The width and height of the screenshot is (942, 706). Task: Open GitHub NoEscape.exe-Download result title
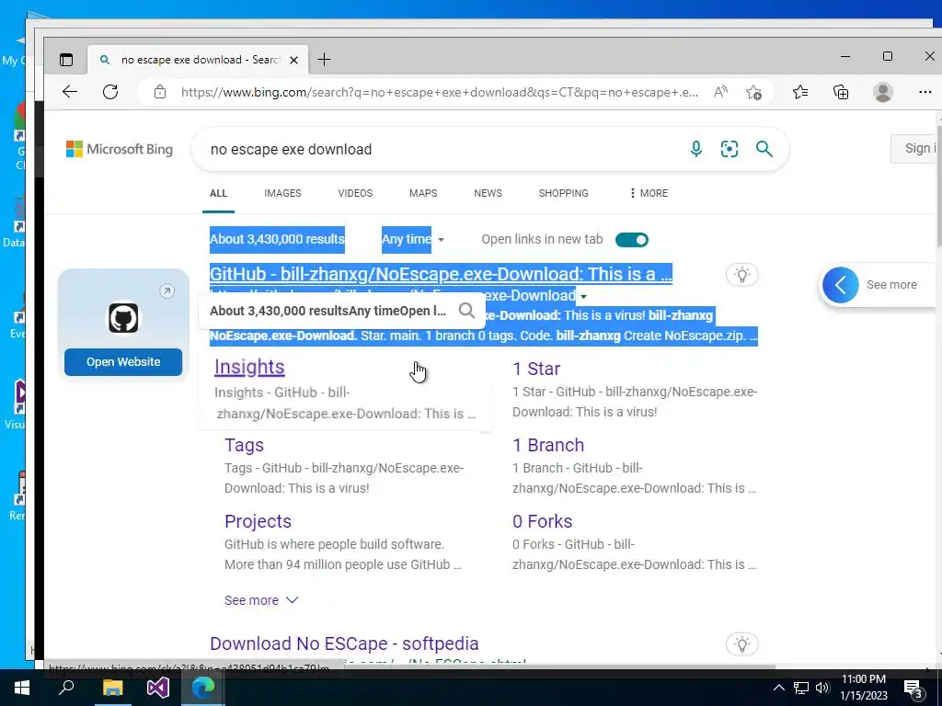[441, 274]
